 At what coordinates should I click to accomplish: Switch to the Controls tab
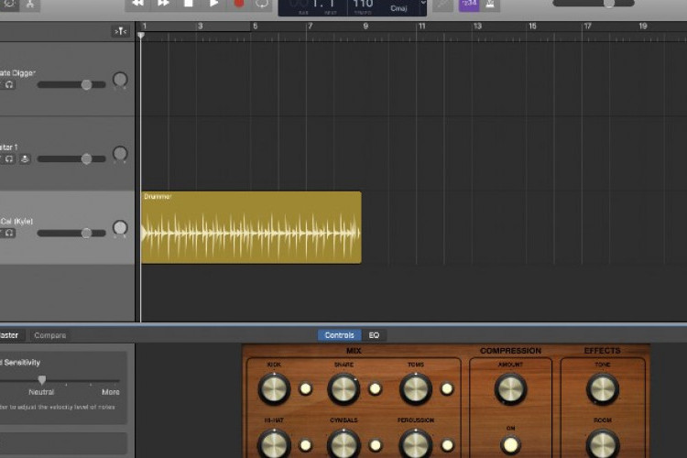(340, 335)
